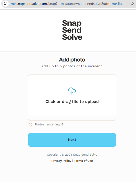
Task: Open the site information icon in address bar
Action: coord(6,4)
